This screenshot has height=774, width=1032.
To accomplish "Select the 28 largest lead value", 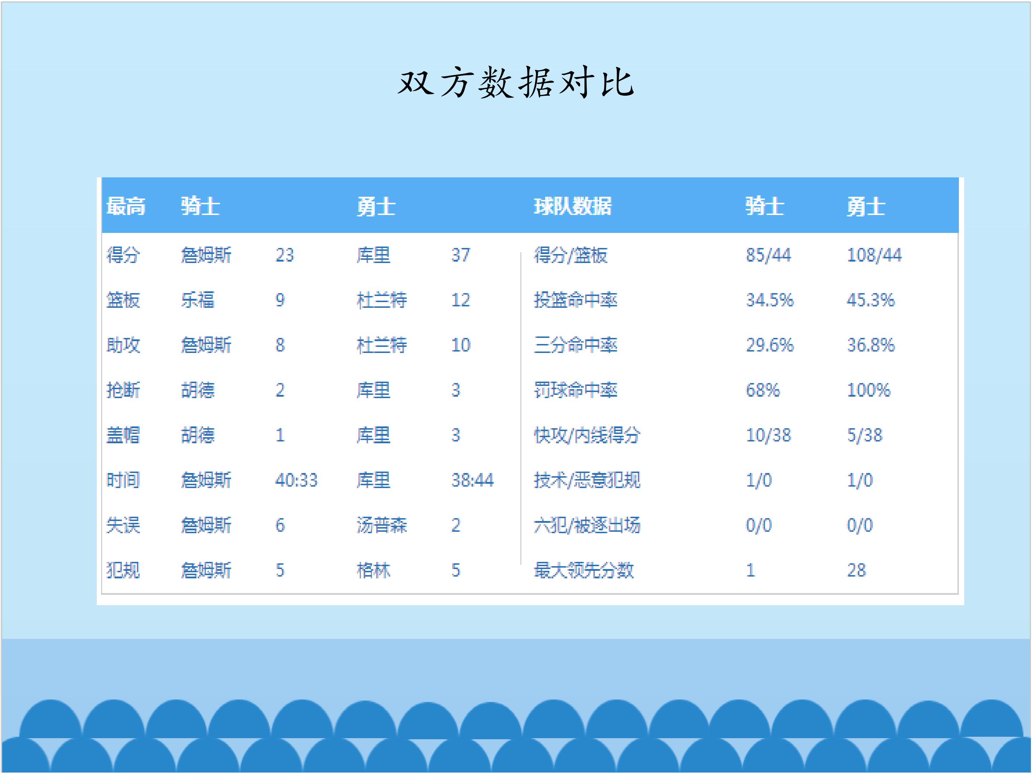I will point(856,570).
